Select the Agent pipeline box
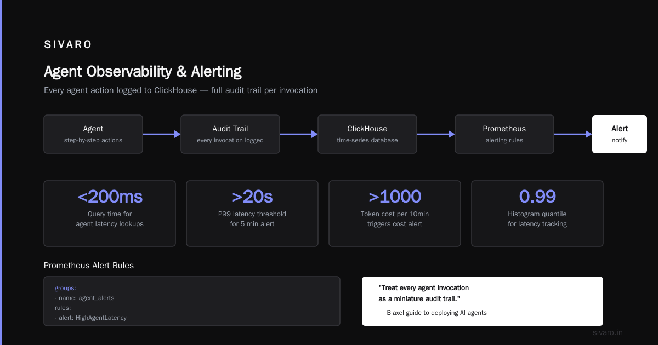The image size is (658, 345). [93, 134]
